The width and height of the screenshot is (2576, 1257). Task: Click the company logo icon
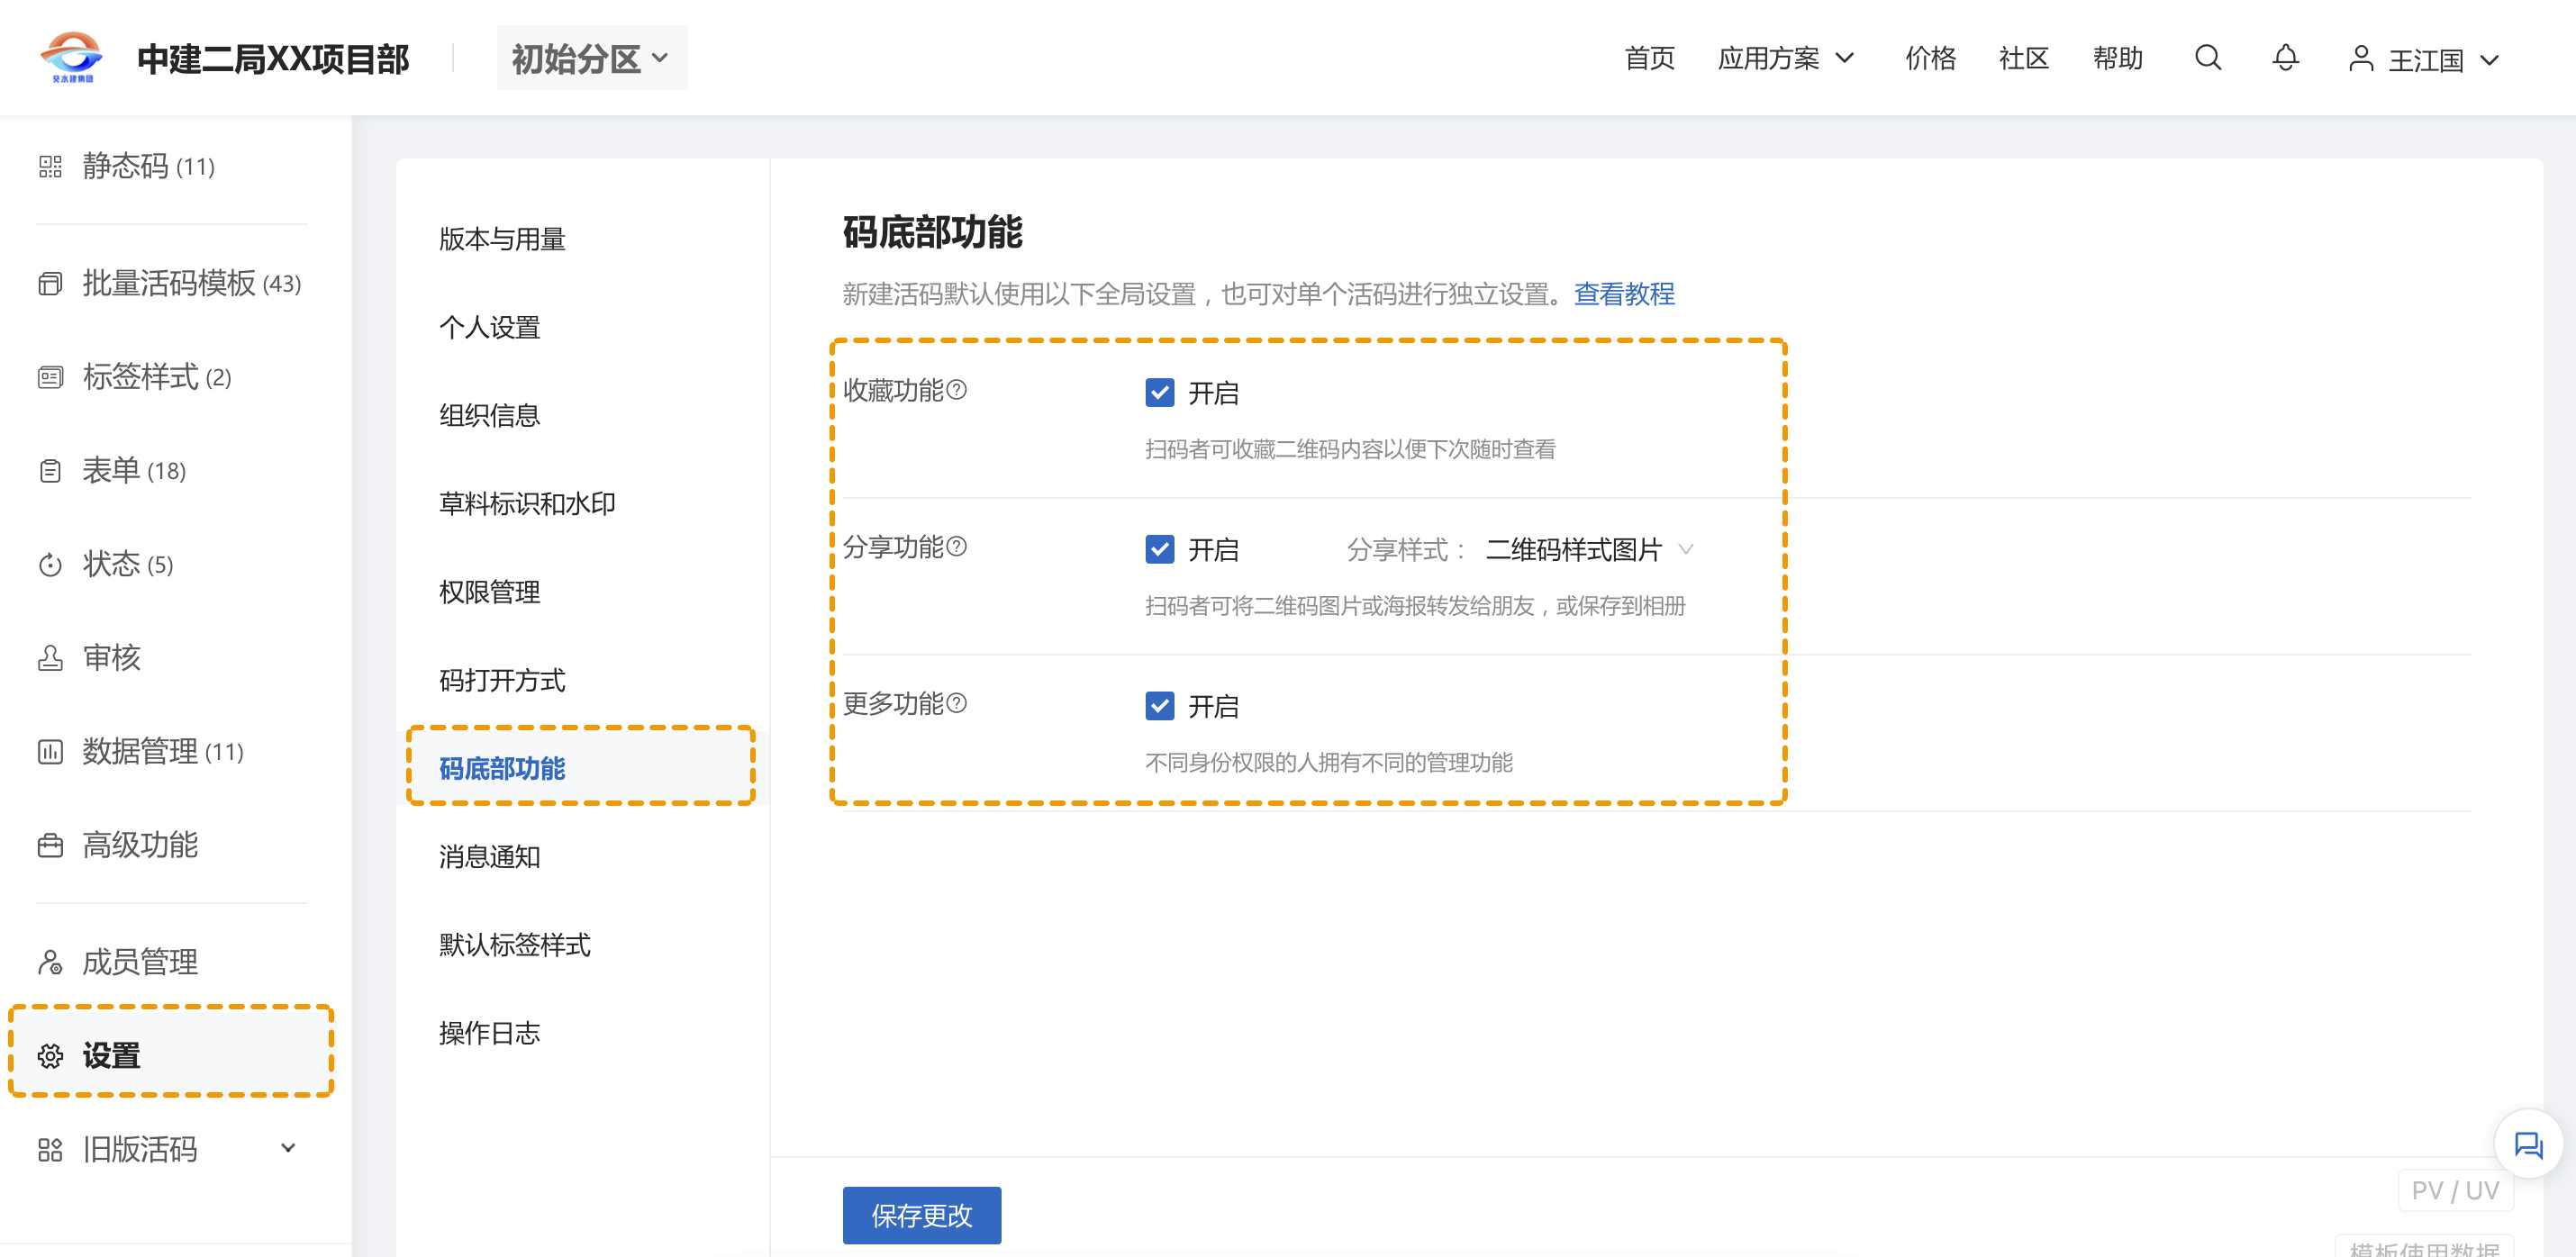tap(71, 57)
